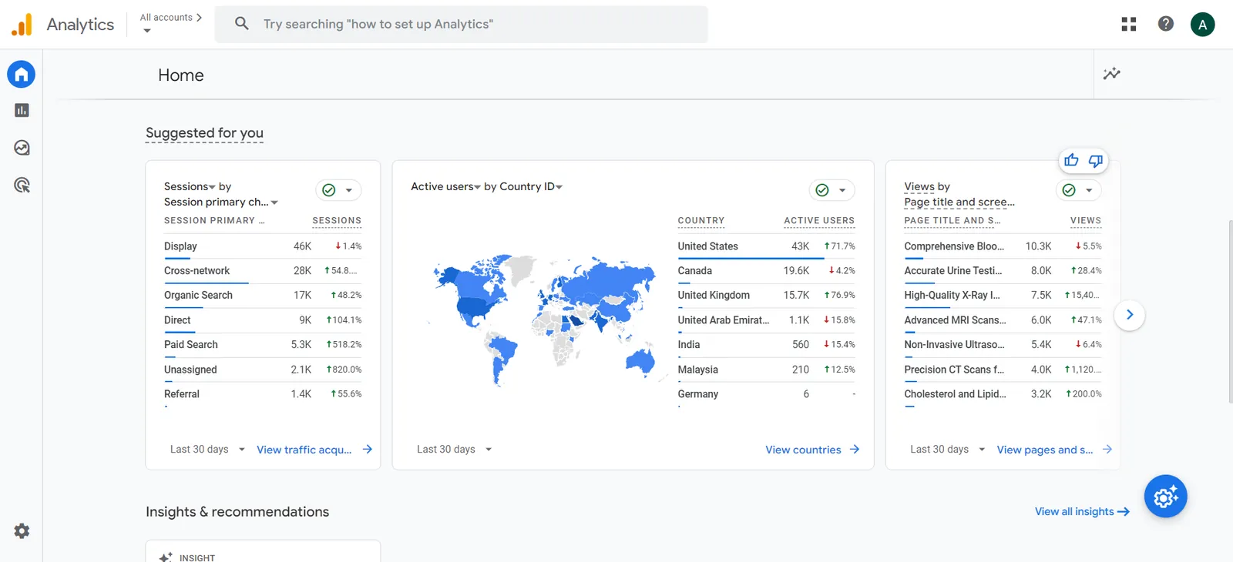Image resolution: width=1233 pixels, height=562 pixels.
Task: Select the Organic Search channel row
Action: 263,296
